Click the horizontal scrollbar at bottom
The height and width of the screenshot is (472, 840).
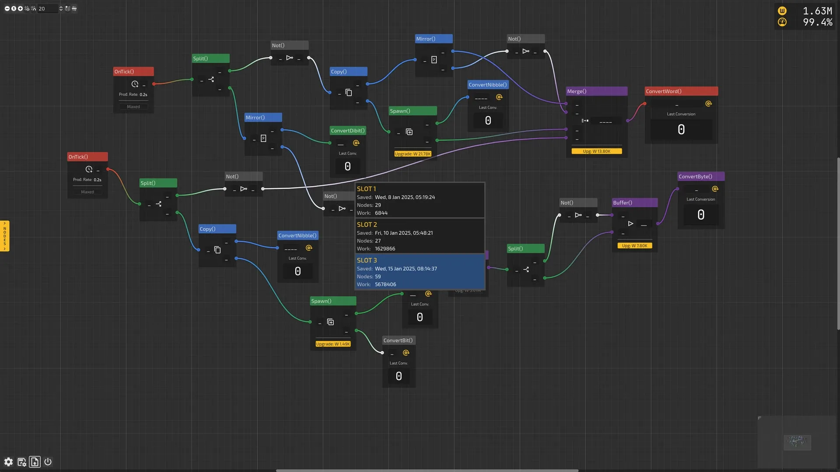tap(427, 470)
